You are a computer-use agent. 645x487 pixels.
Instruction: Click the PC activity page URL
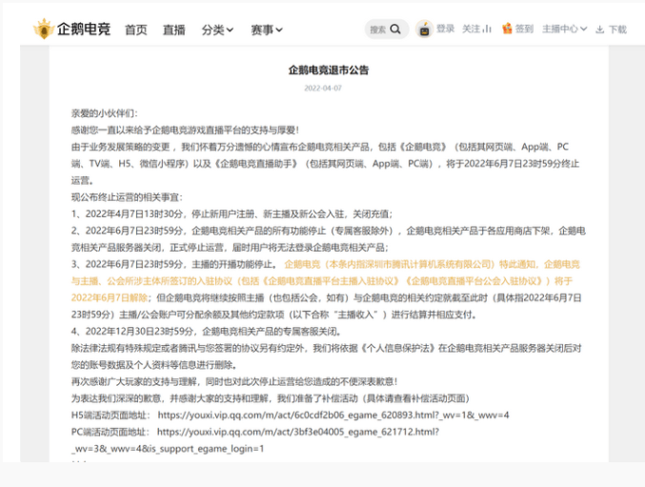coord(255,440)
